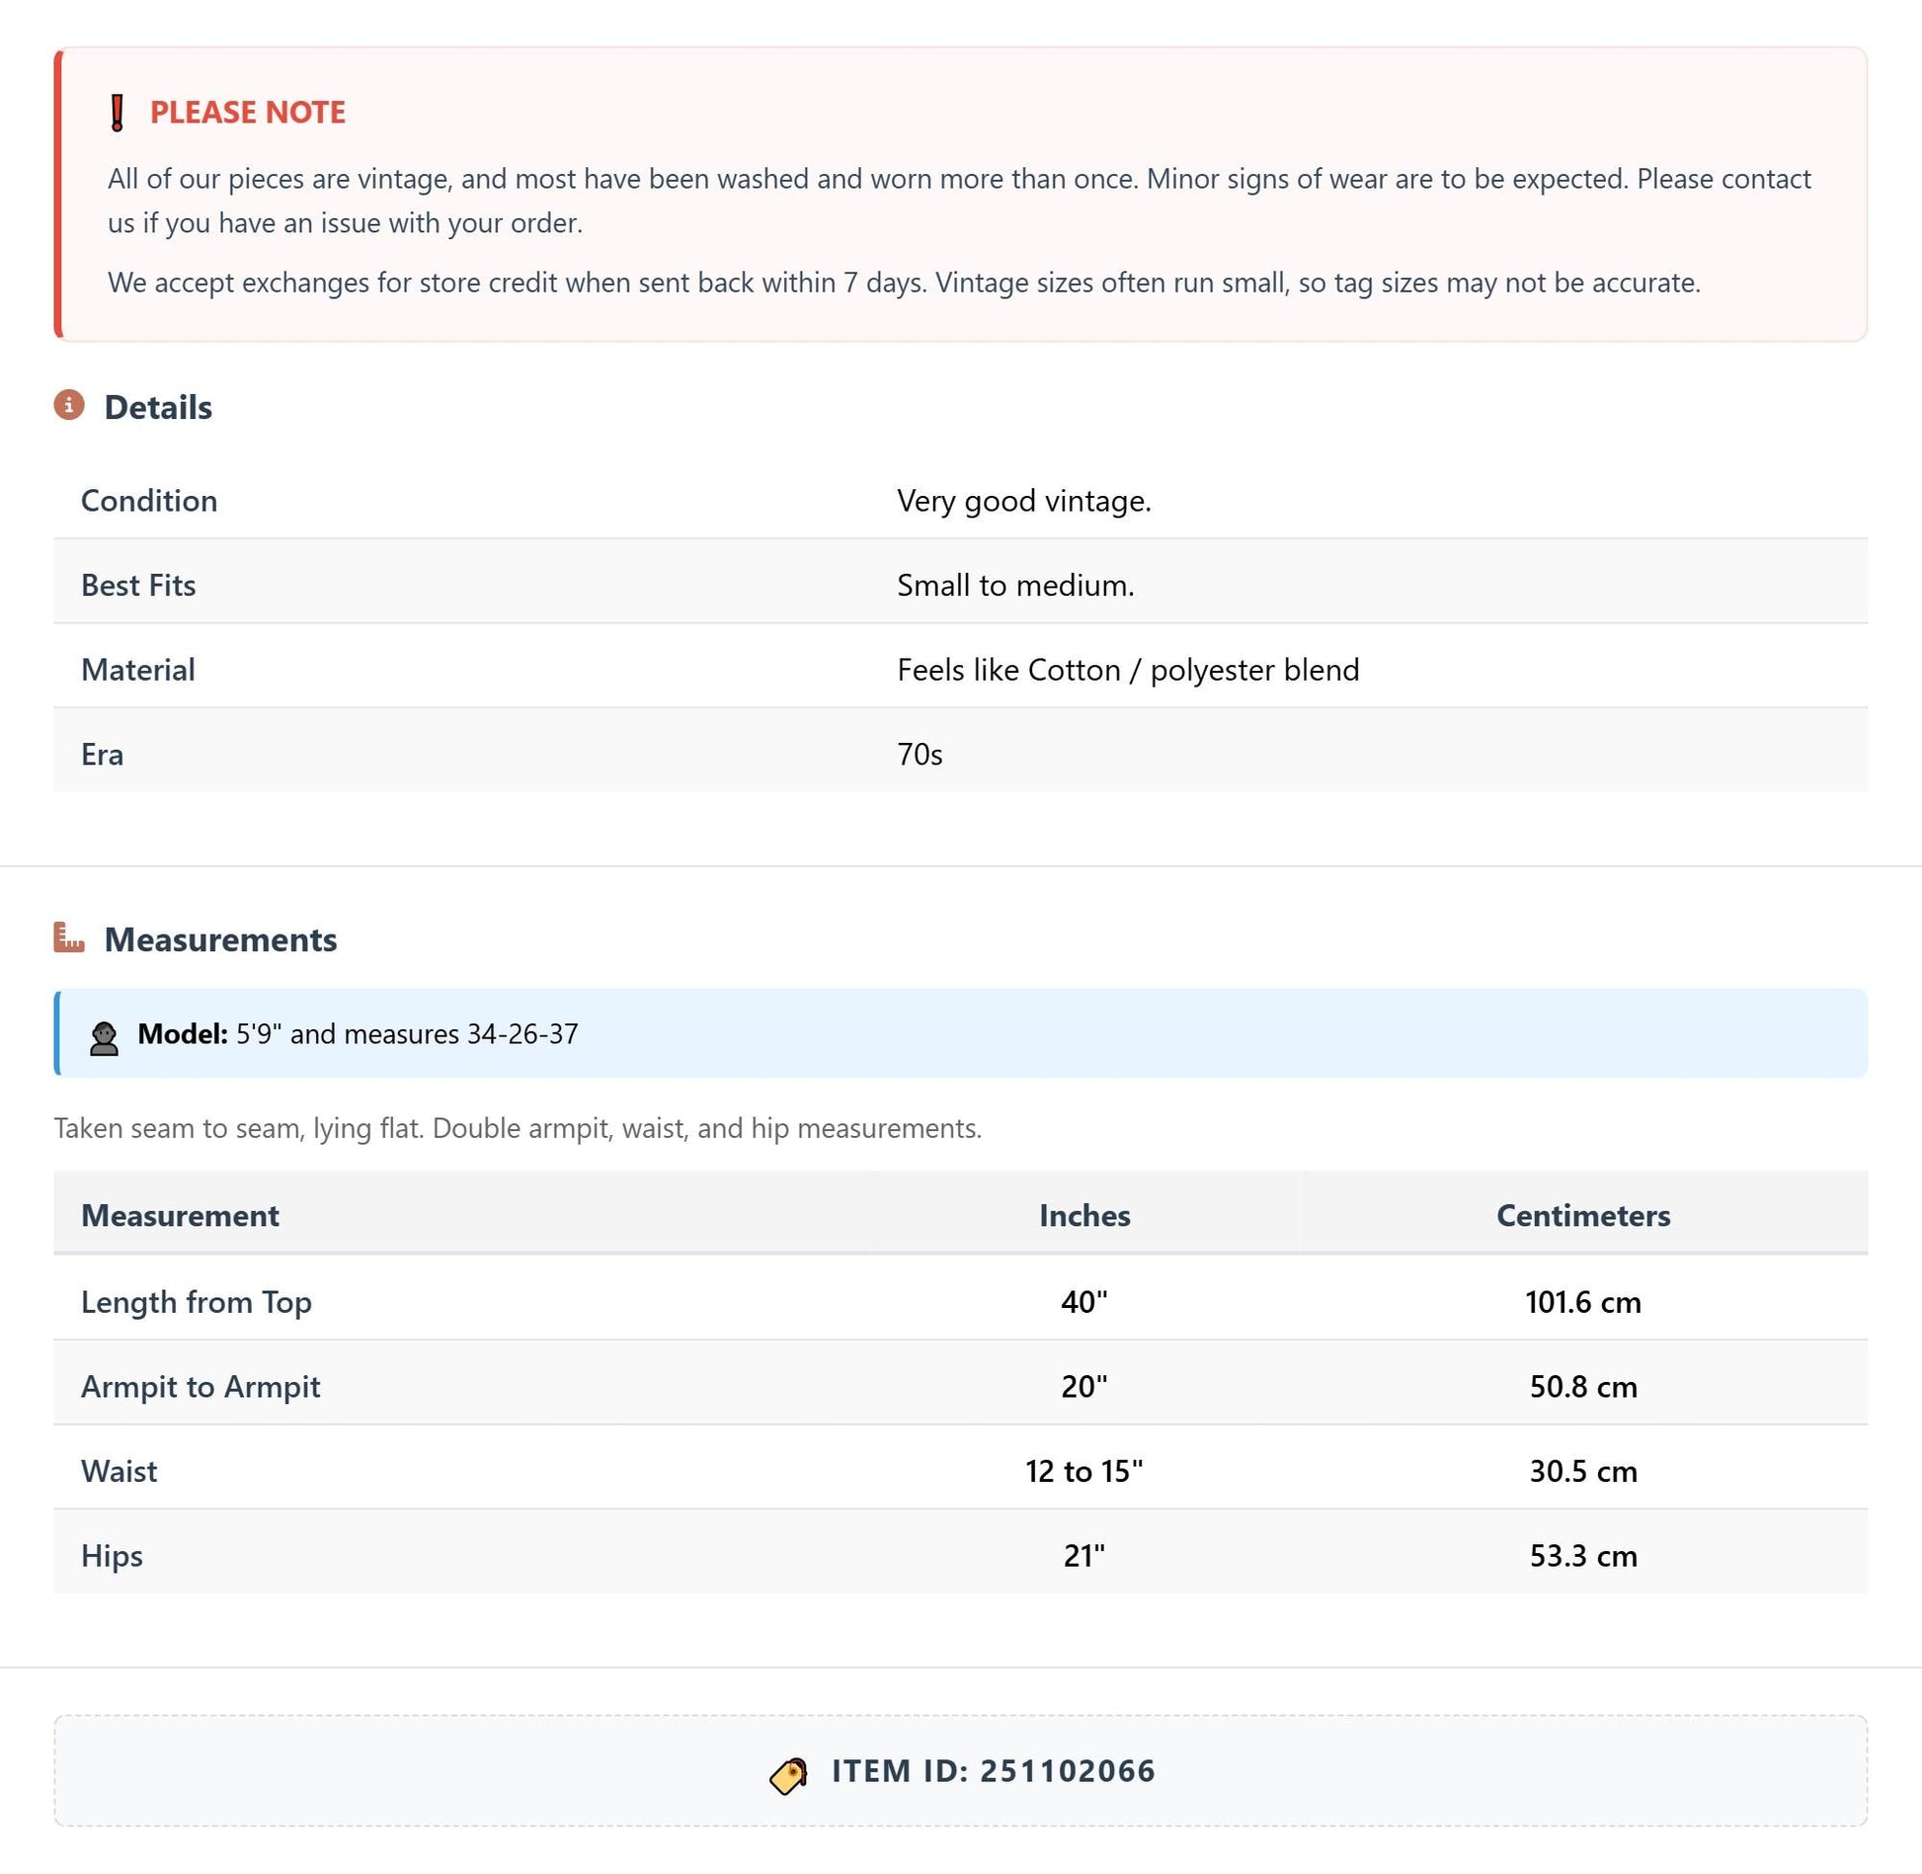Click the Waist 12 to 15" value
The image size is (1922, 1874).
(1084, 1471)
